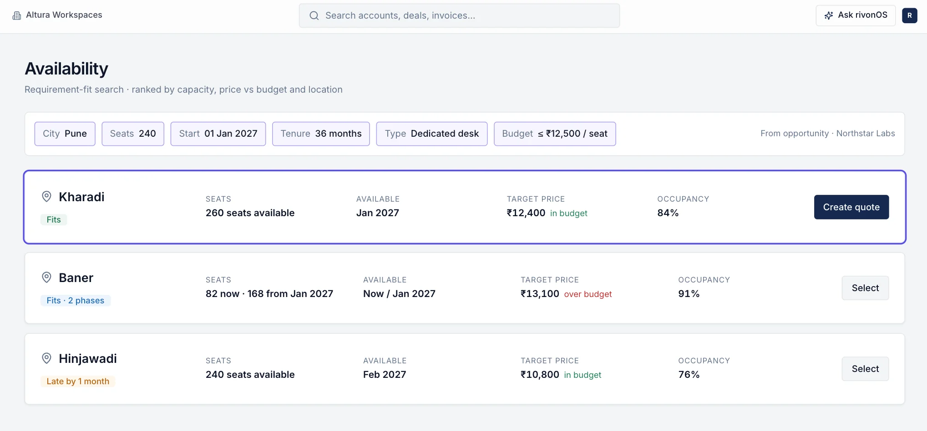
Task: Open the Northstar Labs opportunity link
Action: 866,134
